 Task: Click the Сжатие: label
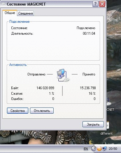17,94
